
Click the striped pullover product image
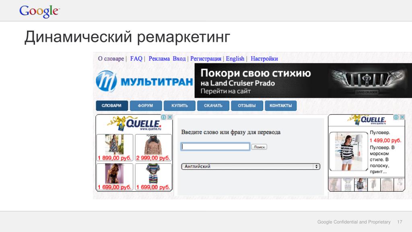pyautogui.click(x=349, y=151)
